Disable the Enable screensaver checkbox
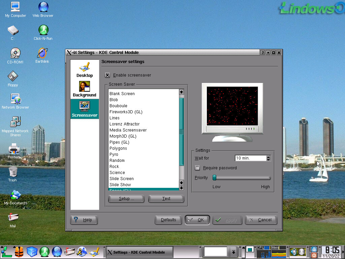This screenshot has width=345, height=259. coord(107,75)
